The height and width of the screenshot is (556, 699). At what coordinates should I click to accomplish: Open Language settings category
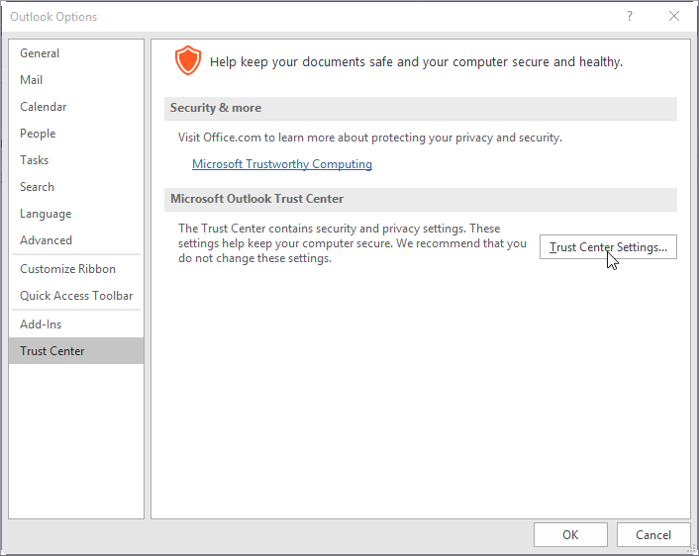tap(76, 214)
